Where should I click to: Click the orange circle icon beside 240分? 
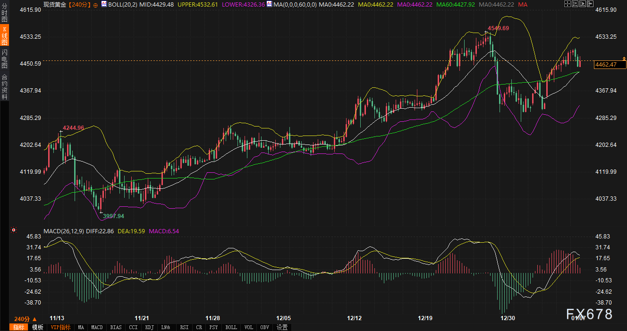[96, 5]
